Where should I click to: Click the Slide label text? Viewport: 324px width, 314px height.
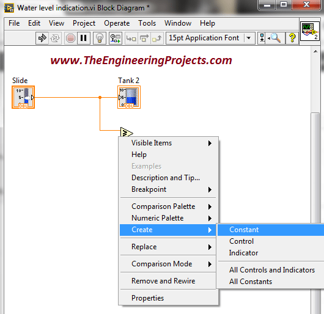20,81
